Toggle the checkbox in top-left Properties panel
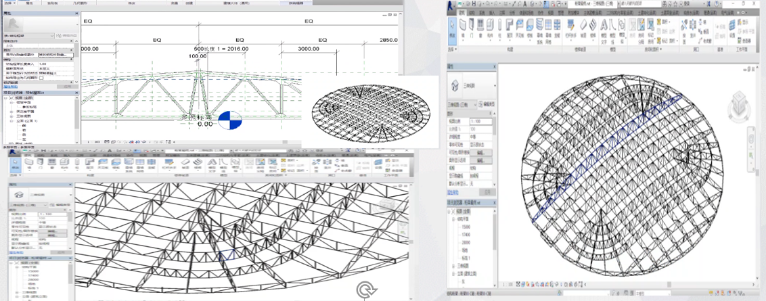This screenshot has height=301, width=766. pyautogui.click(x=42, y=78)
